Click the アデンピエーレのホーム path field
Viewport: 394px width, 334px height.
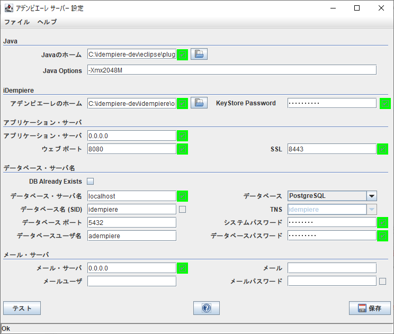[x=132, y=103]
